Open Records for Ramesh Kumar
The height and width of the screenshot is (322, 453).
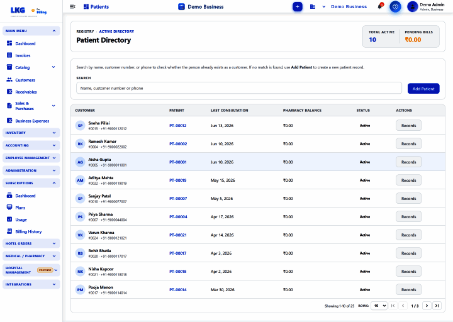pos(408,144)
